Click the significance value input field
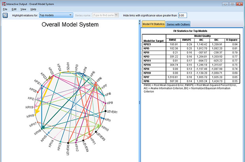The height and width of the screenshot is (162, 245). [183, 15]
